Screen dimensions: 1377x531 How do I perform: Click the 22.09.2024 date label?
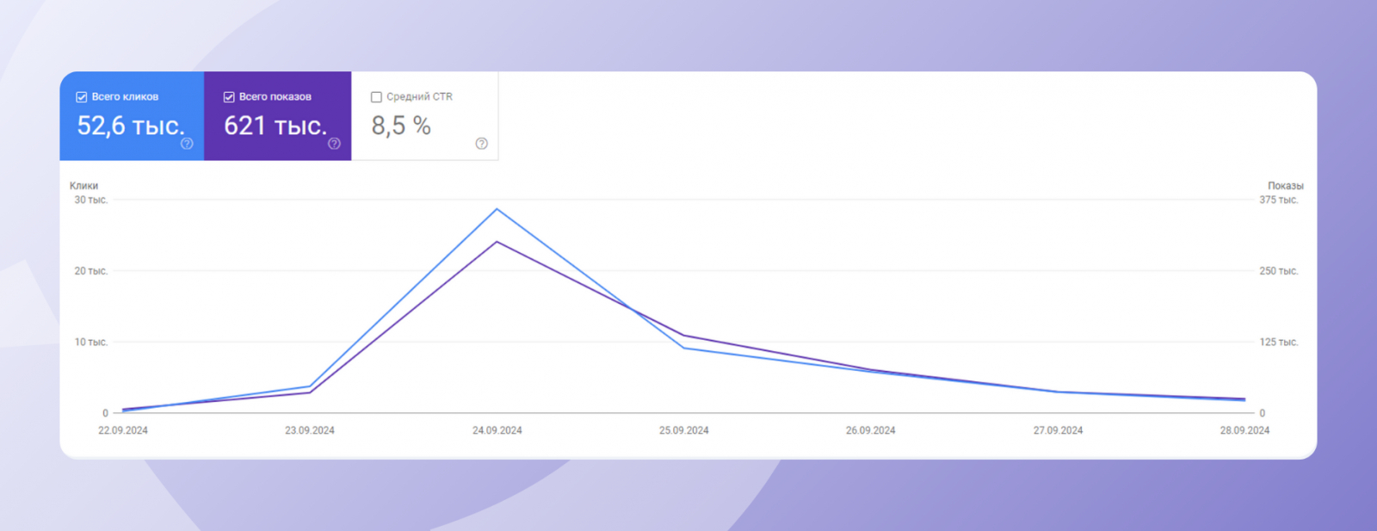pyautogui.click(x=123, y=430)
